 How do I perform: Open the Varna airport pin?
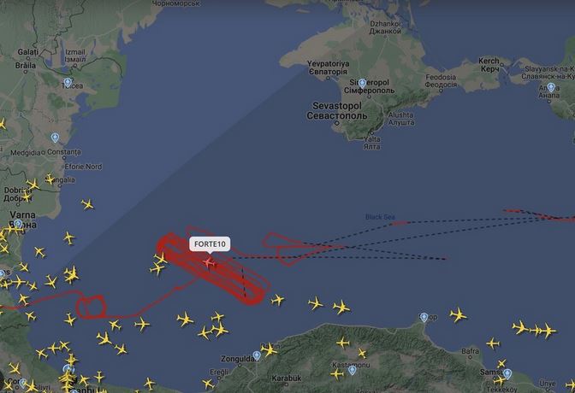pyautogui.click(x=18, y=224)
